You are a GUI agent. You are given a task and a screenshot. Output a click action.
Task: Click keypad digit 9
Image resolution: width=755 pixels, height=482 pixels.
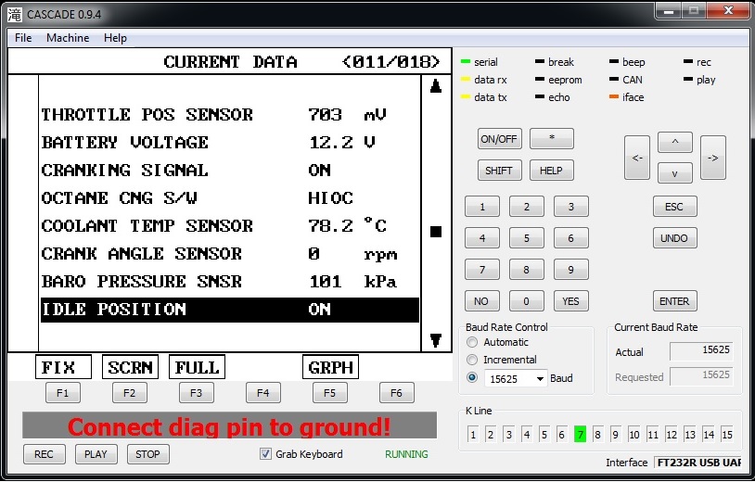tap(571, 270)
